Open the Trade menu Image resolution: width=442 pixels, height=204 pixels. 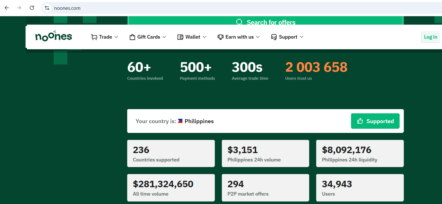click(105, 37)
